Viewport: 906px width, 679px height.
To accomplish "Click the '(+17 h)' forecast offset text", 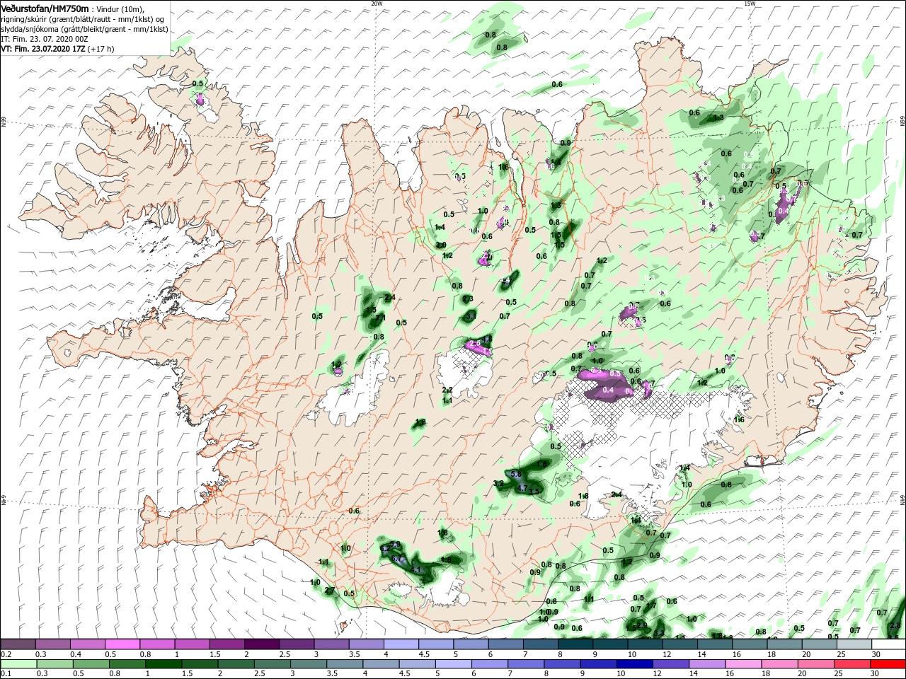I will coord(101,49).
